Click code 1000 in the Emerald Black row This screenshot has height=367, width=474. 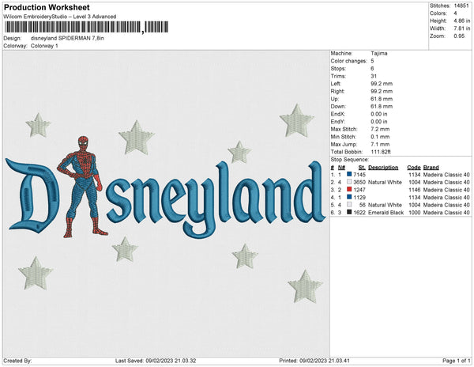(415, 213)
